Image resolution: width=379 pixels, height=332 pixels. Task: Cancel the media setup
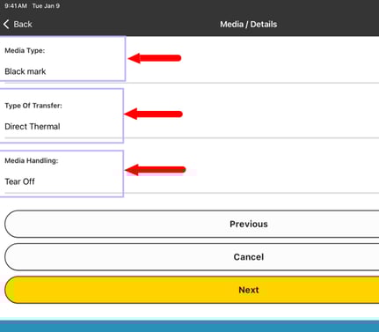(192, 257)
